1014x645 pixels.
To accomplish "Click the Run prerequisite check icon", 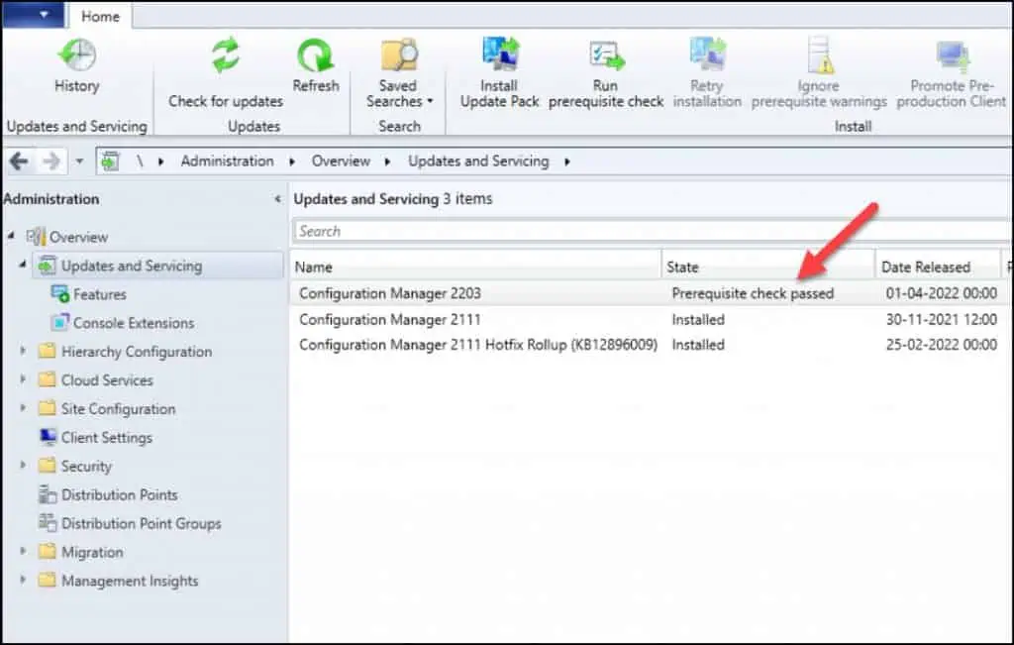I will click(x=606, y=55).
